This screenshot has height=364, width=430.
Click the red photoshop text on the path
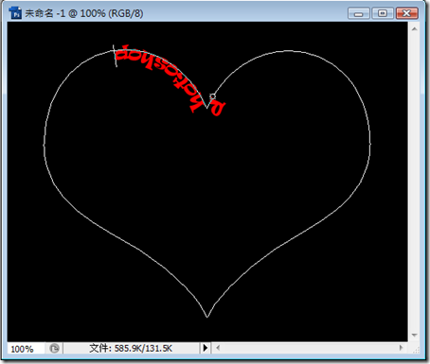coord(170,79)
